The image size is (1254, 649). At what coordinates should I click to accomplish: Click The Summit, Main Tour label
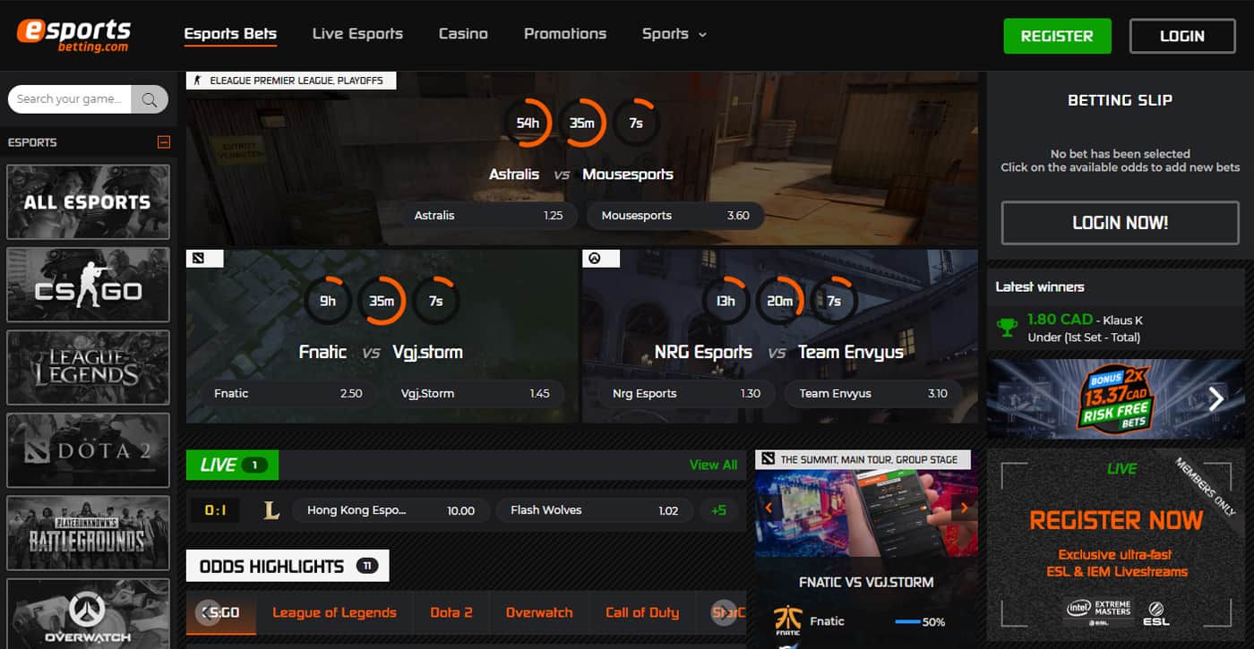coord(863,459)
